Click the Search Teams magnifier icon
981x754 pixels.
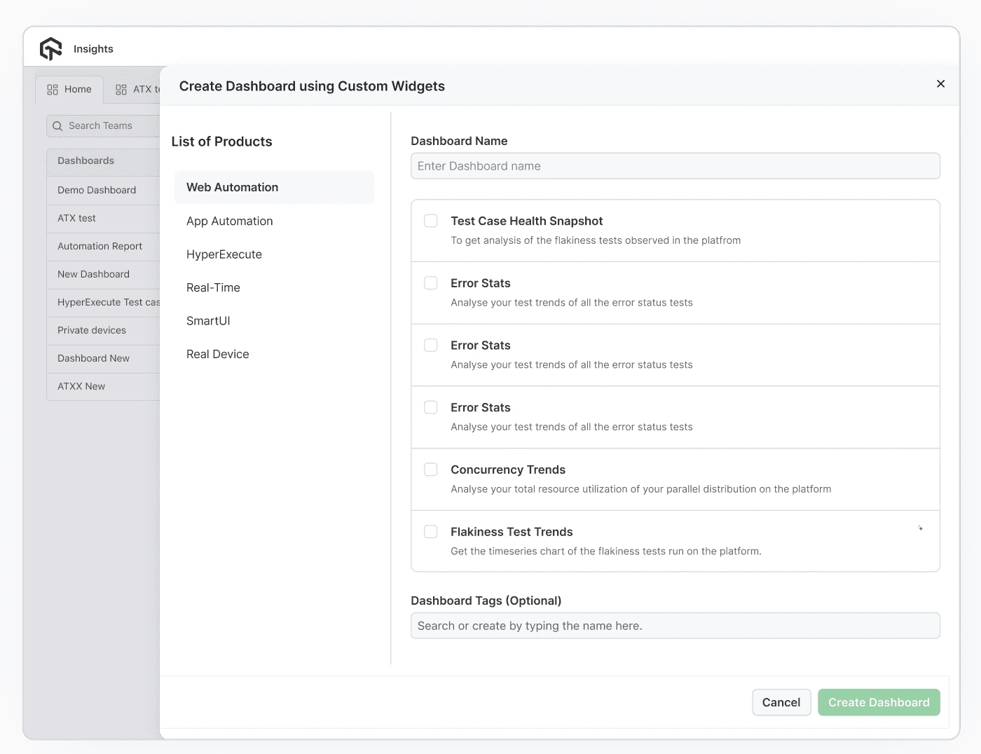(x=57, y=126)
